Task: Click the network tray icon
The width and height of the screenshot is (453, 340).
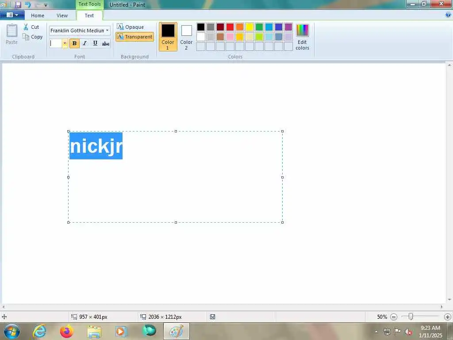Action: (387, 332)
